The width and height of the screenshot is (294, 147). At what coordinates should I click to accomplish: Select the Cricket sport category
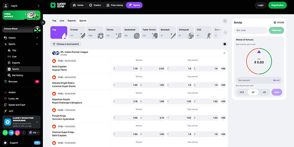[x=77, y=32]
